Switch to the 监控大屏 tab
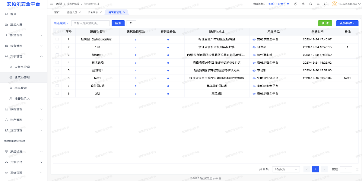Viewport: 362px width, 181px height. (x=72, y=12)
